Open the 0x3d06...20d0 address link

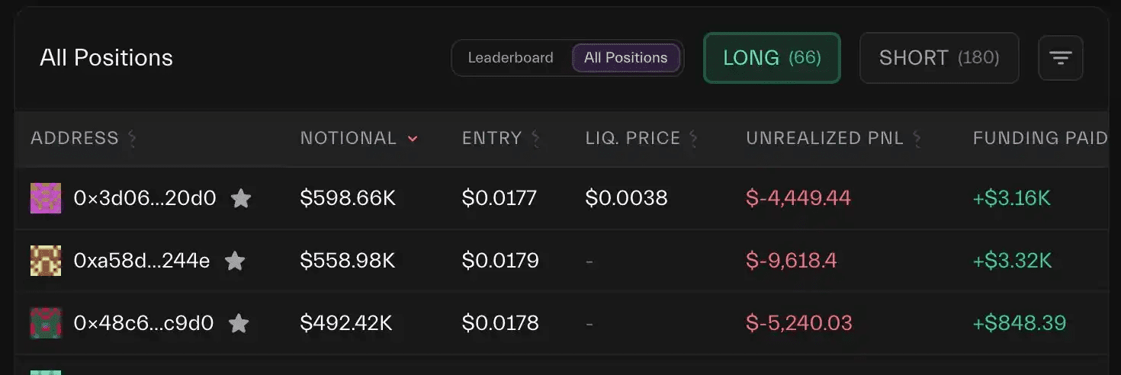click(145, 199)
